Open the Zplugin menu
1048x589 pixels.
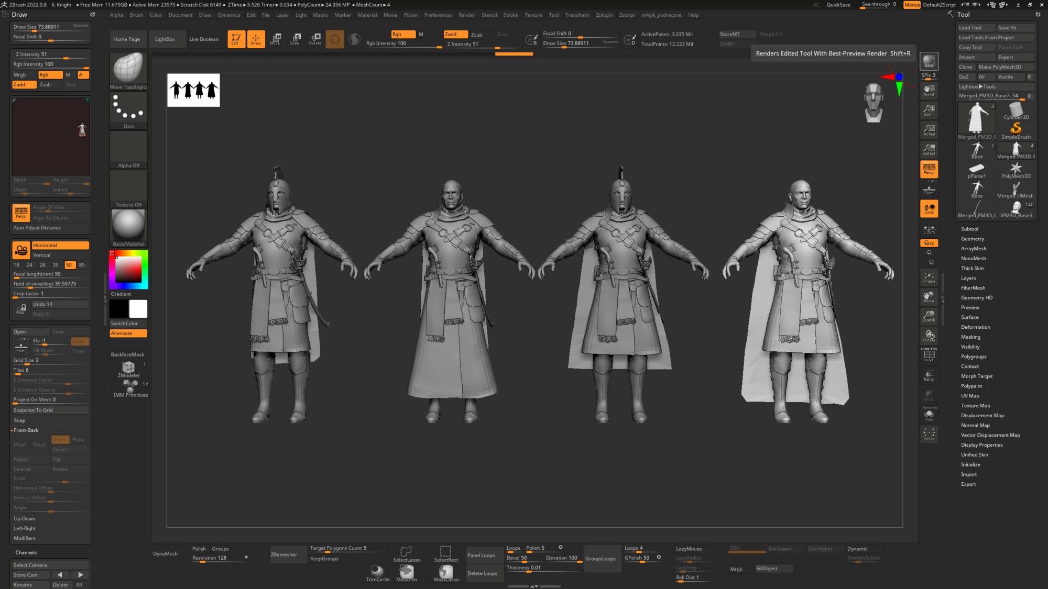604,15
